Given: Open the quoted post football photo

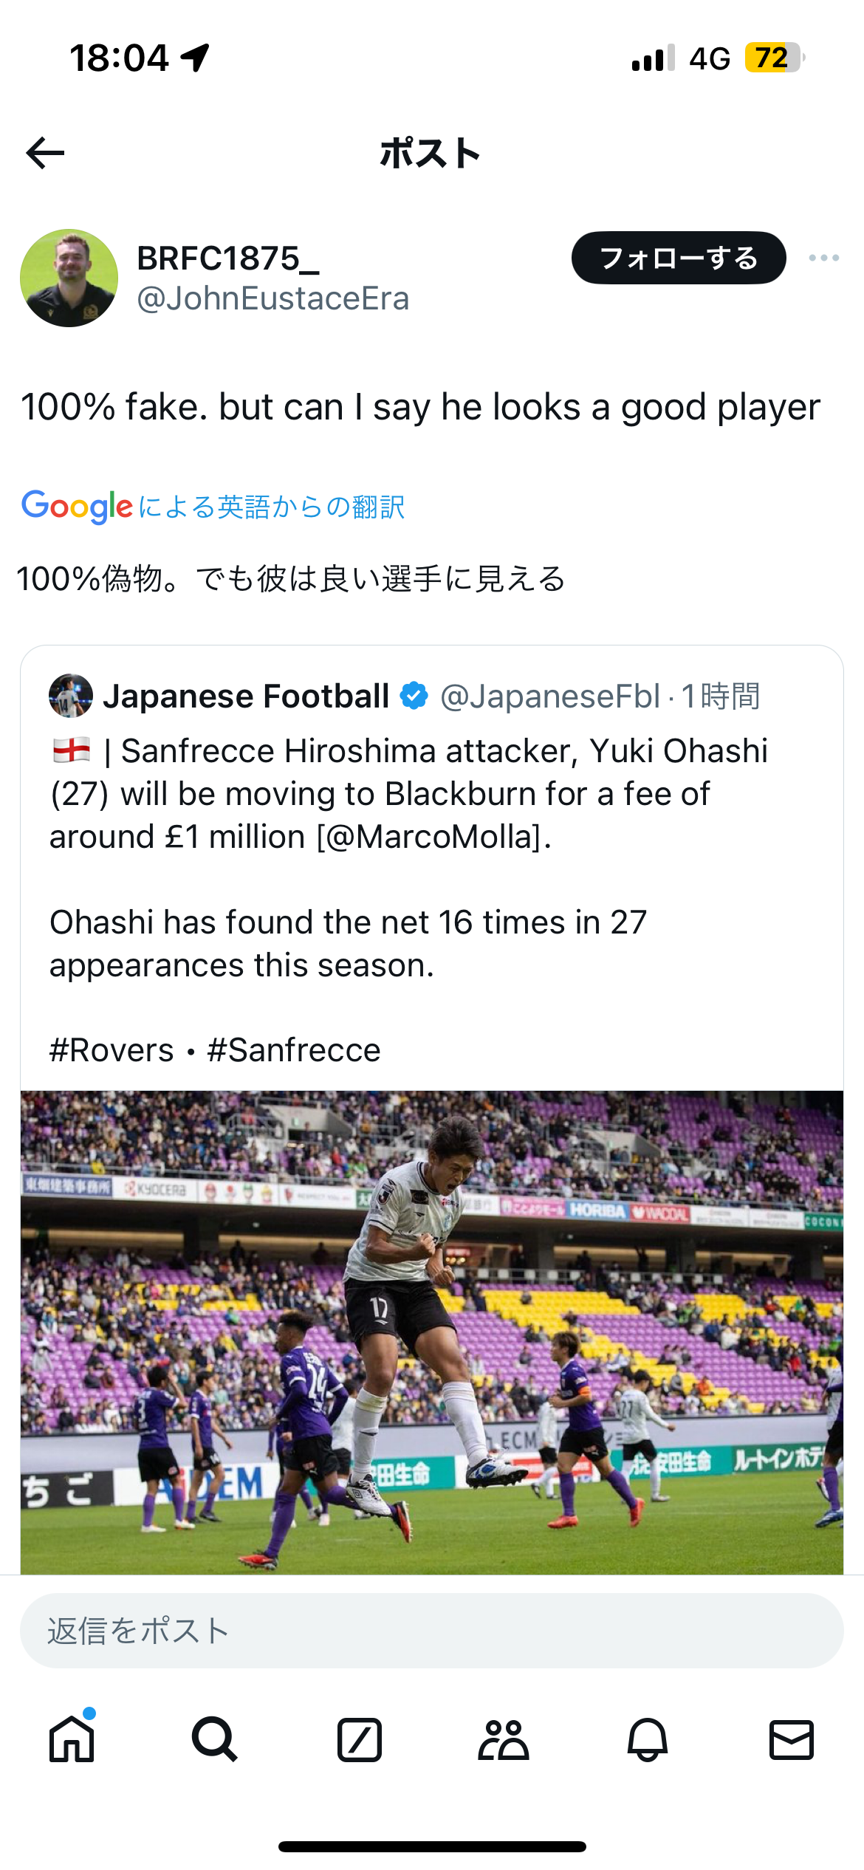Looking at the screenshot, I should (432, 1331).
